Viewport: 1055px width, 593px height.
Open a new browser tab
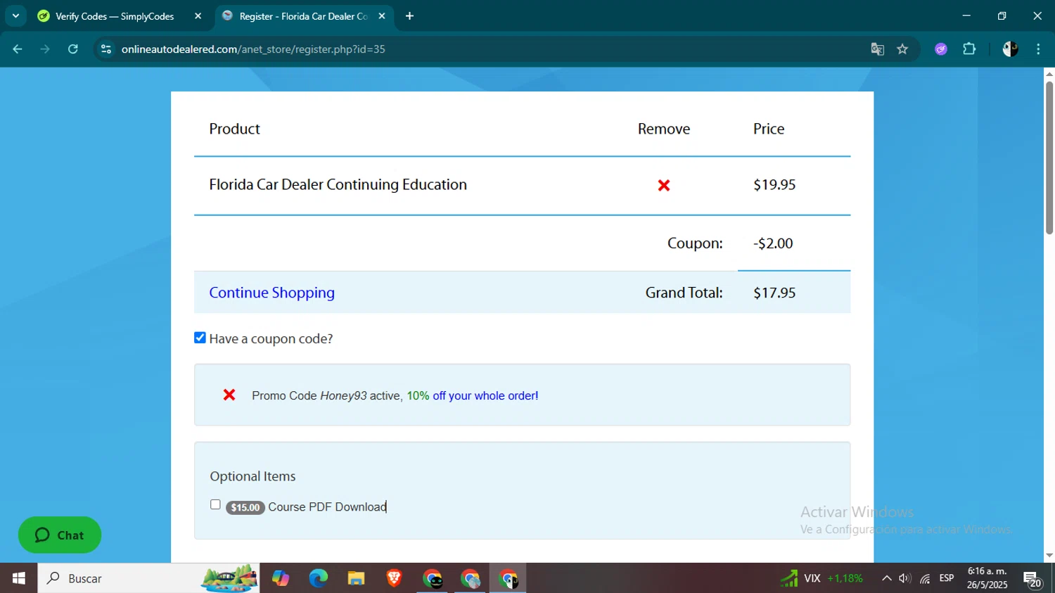409,16
